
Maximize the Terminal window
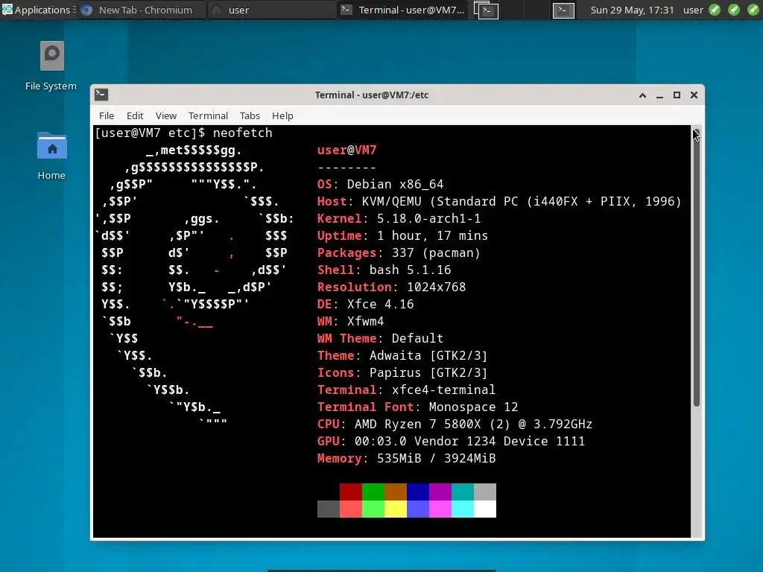677,95
